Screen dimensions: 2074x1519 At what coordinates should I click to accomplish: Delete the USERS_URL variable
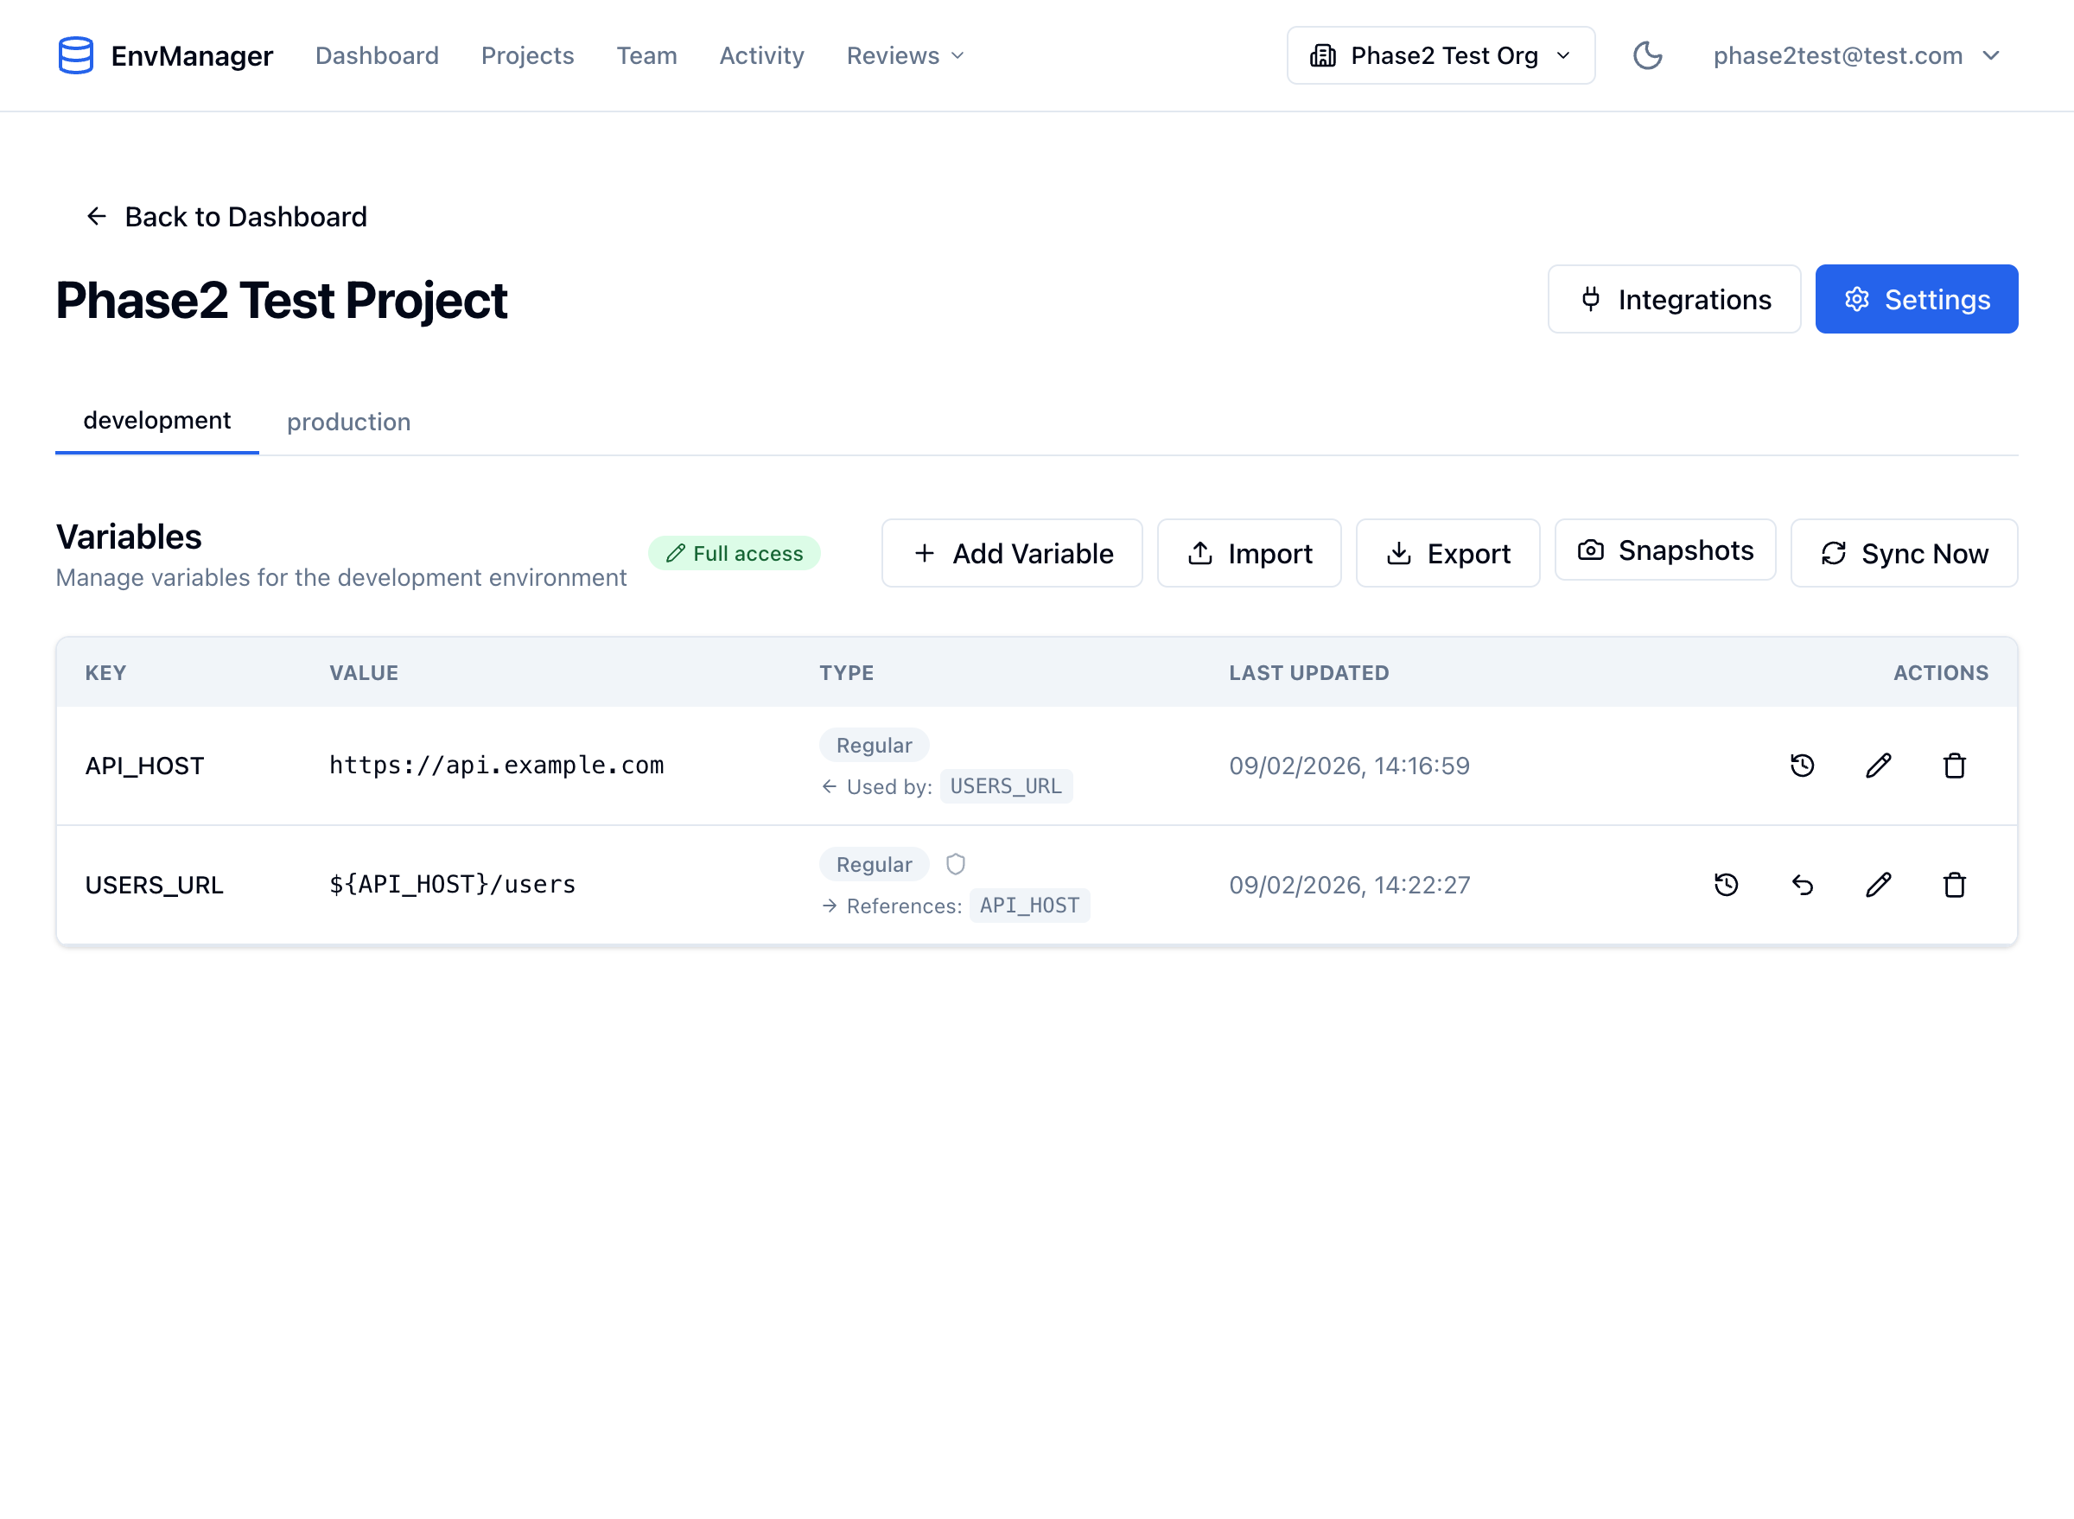(1955, 885)
